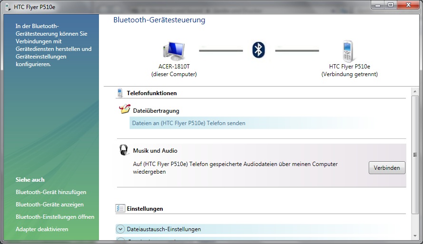Click the vertical scrollbar thumb
423x244 pixels.
(415, 155)
